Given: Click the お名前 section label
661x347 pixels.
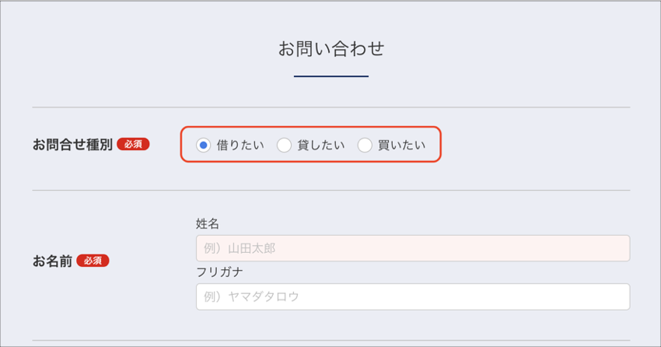Looking at the screenshot, I should tap(52, 261).
